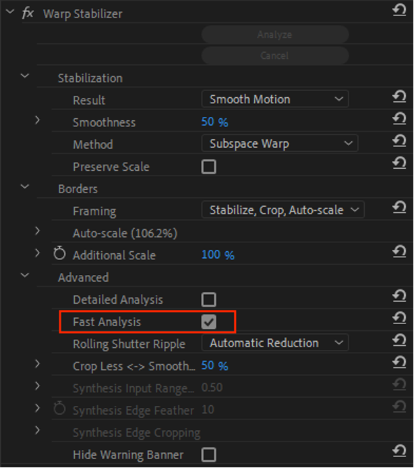Reset the Hide Warning Banner option
The image size is (414, 468).
399,450
